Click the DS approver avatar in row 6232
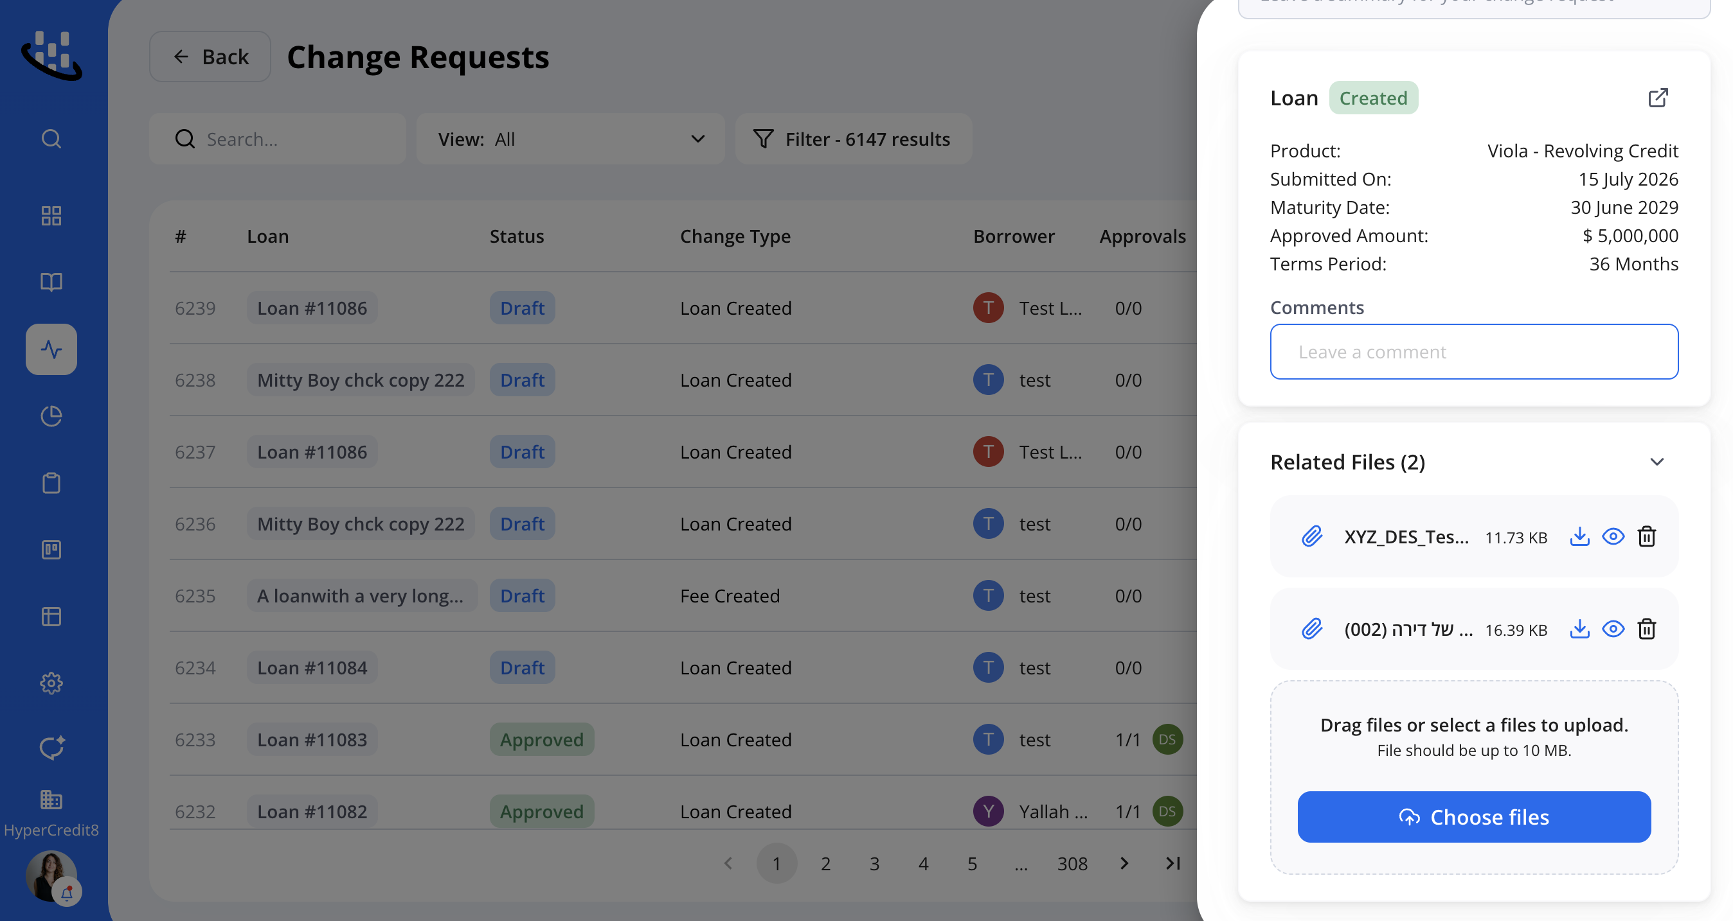 click(1167, 811)
